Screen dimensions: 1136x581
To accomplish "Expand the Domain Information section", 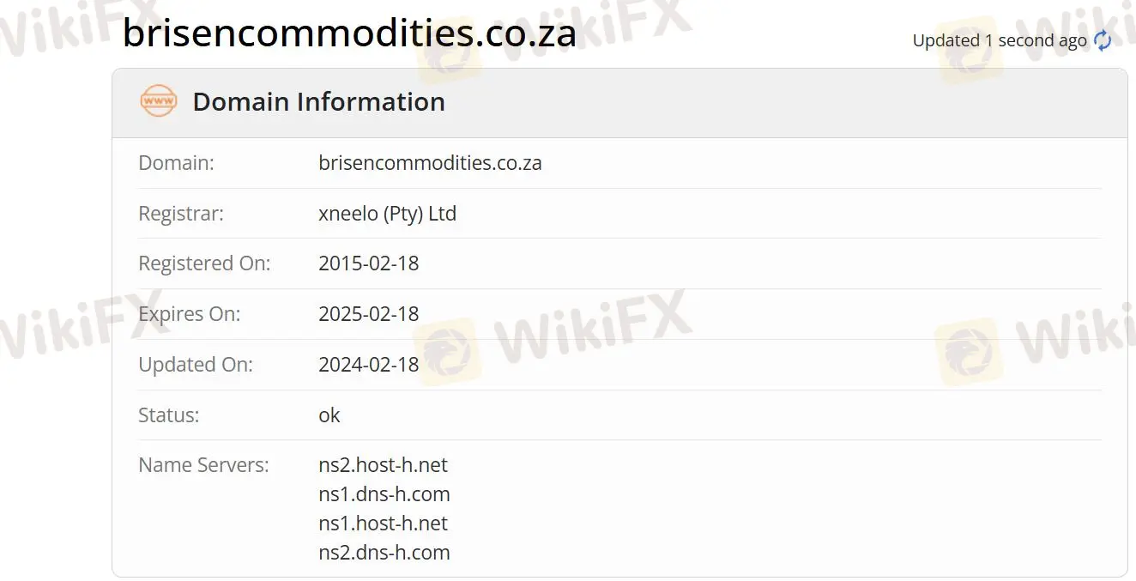I will [x=318, y=101].
